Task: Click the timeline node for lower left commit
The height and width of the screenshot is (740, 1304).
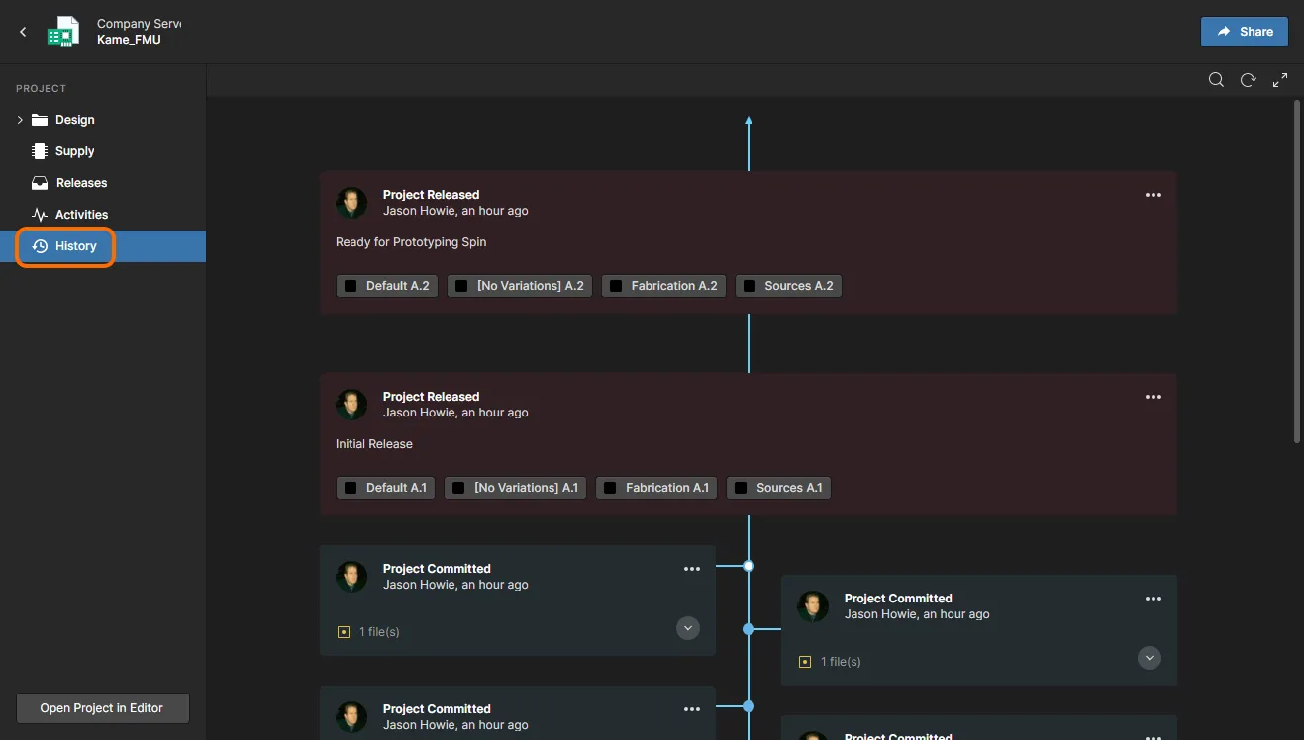Action: pyautogui.click(x=749, y=706)
